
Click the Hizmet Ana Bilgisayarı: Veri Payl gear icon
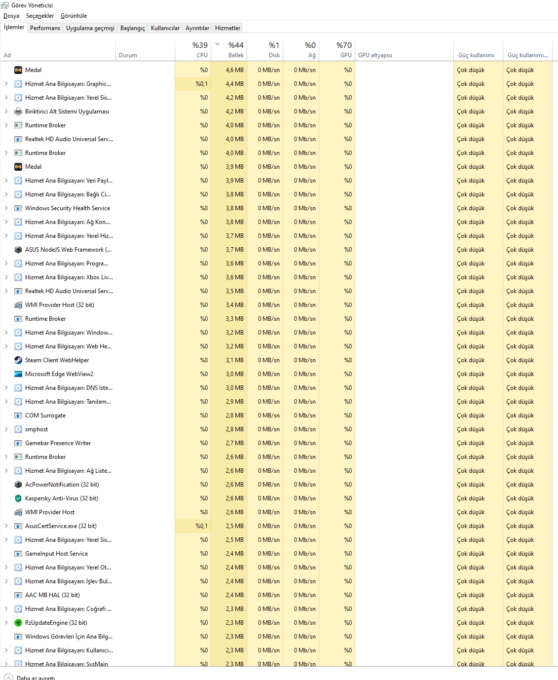pos(18,181)
